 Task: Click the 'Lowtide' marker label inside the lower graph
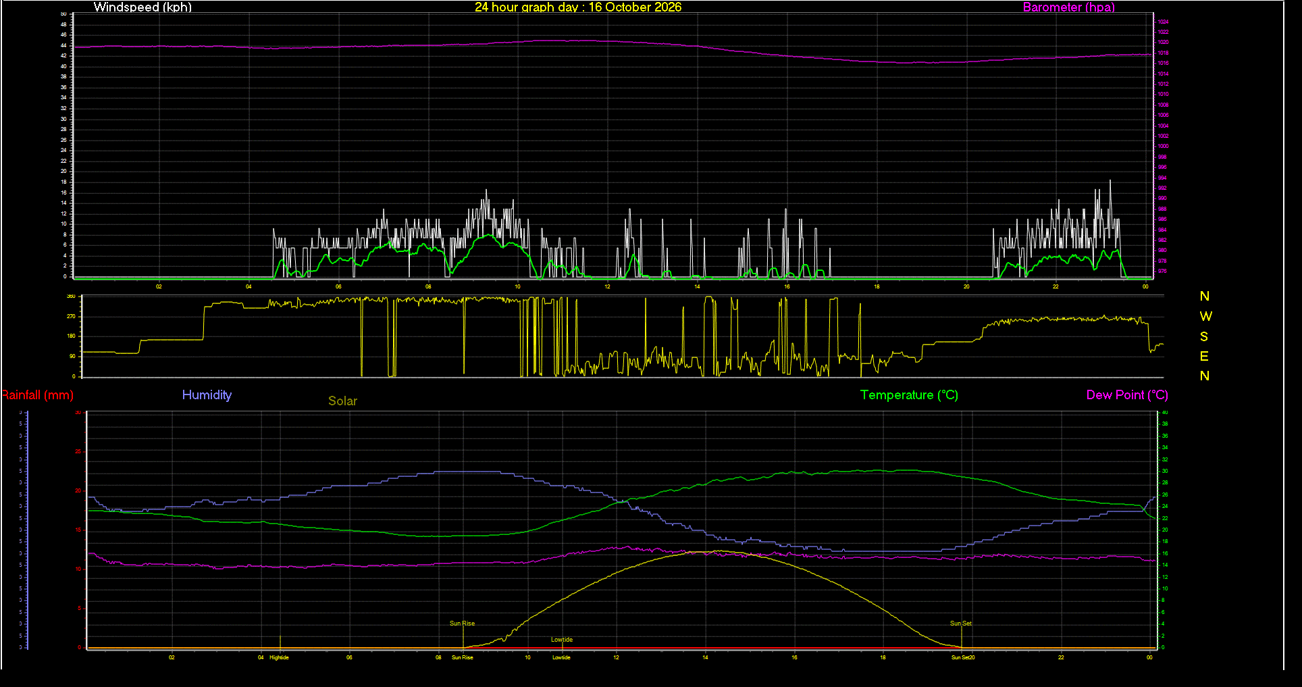pyautogui.click(x=562, y=640)
